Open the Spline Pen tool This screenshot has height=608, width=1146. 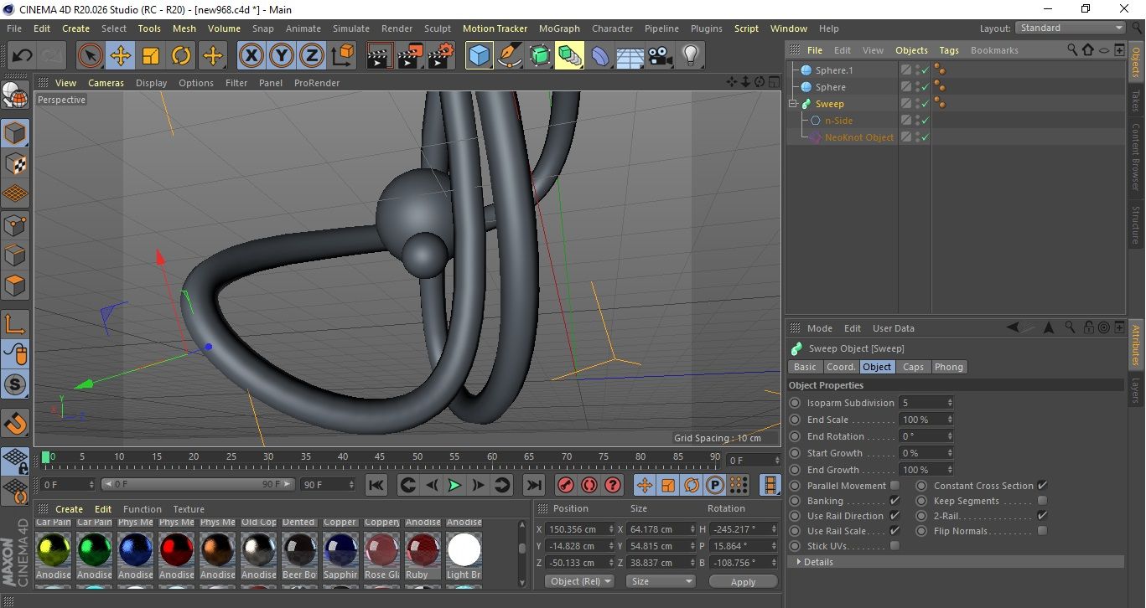pos(510,56)
